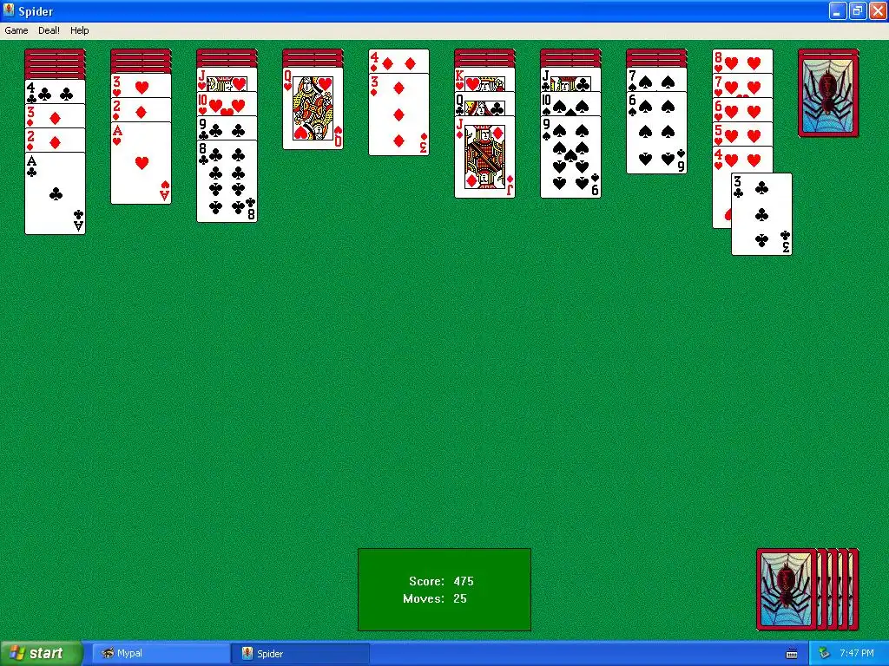Select the 3 of clubs card

[x=761, y=214]
